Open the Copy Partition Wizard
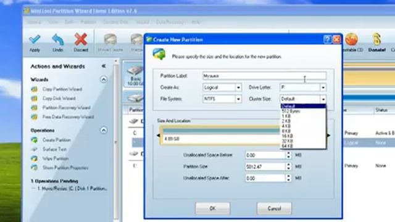Viewport: 395px width, 222px height. (x=62, y=89)
